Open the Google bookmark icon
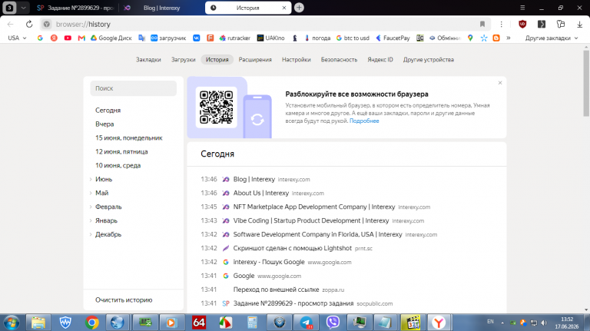590x331 pixels. 40,38
